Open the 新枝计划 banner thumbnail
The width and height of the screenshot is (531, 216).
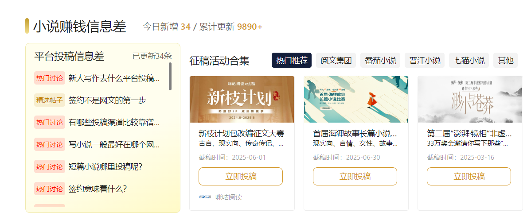point(242,99)
